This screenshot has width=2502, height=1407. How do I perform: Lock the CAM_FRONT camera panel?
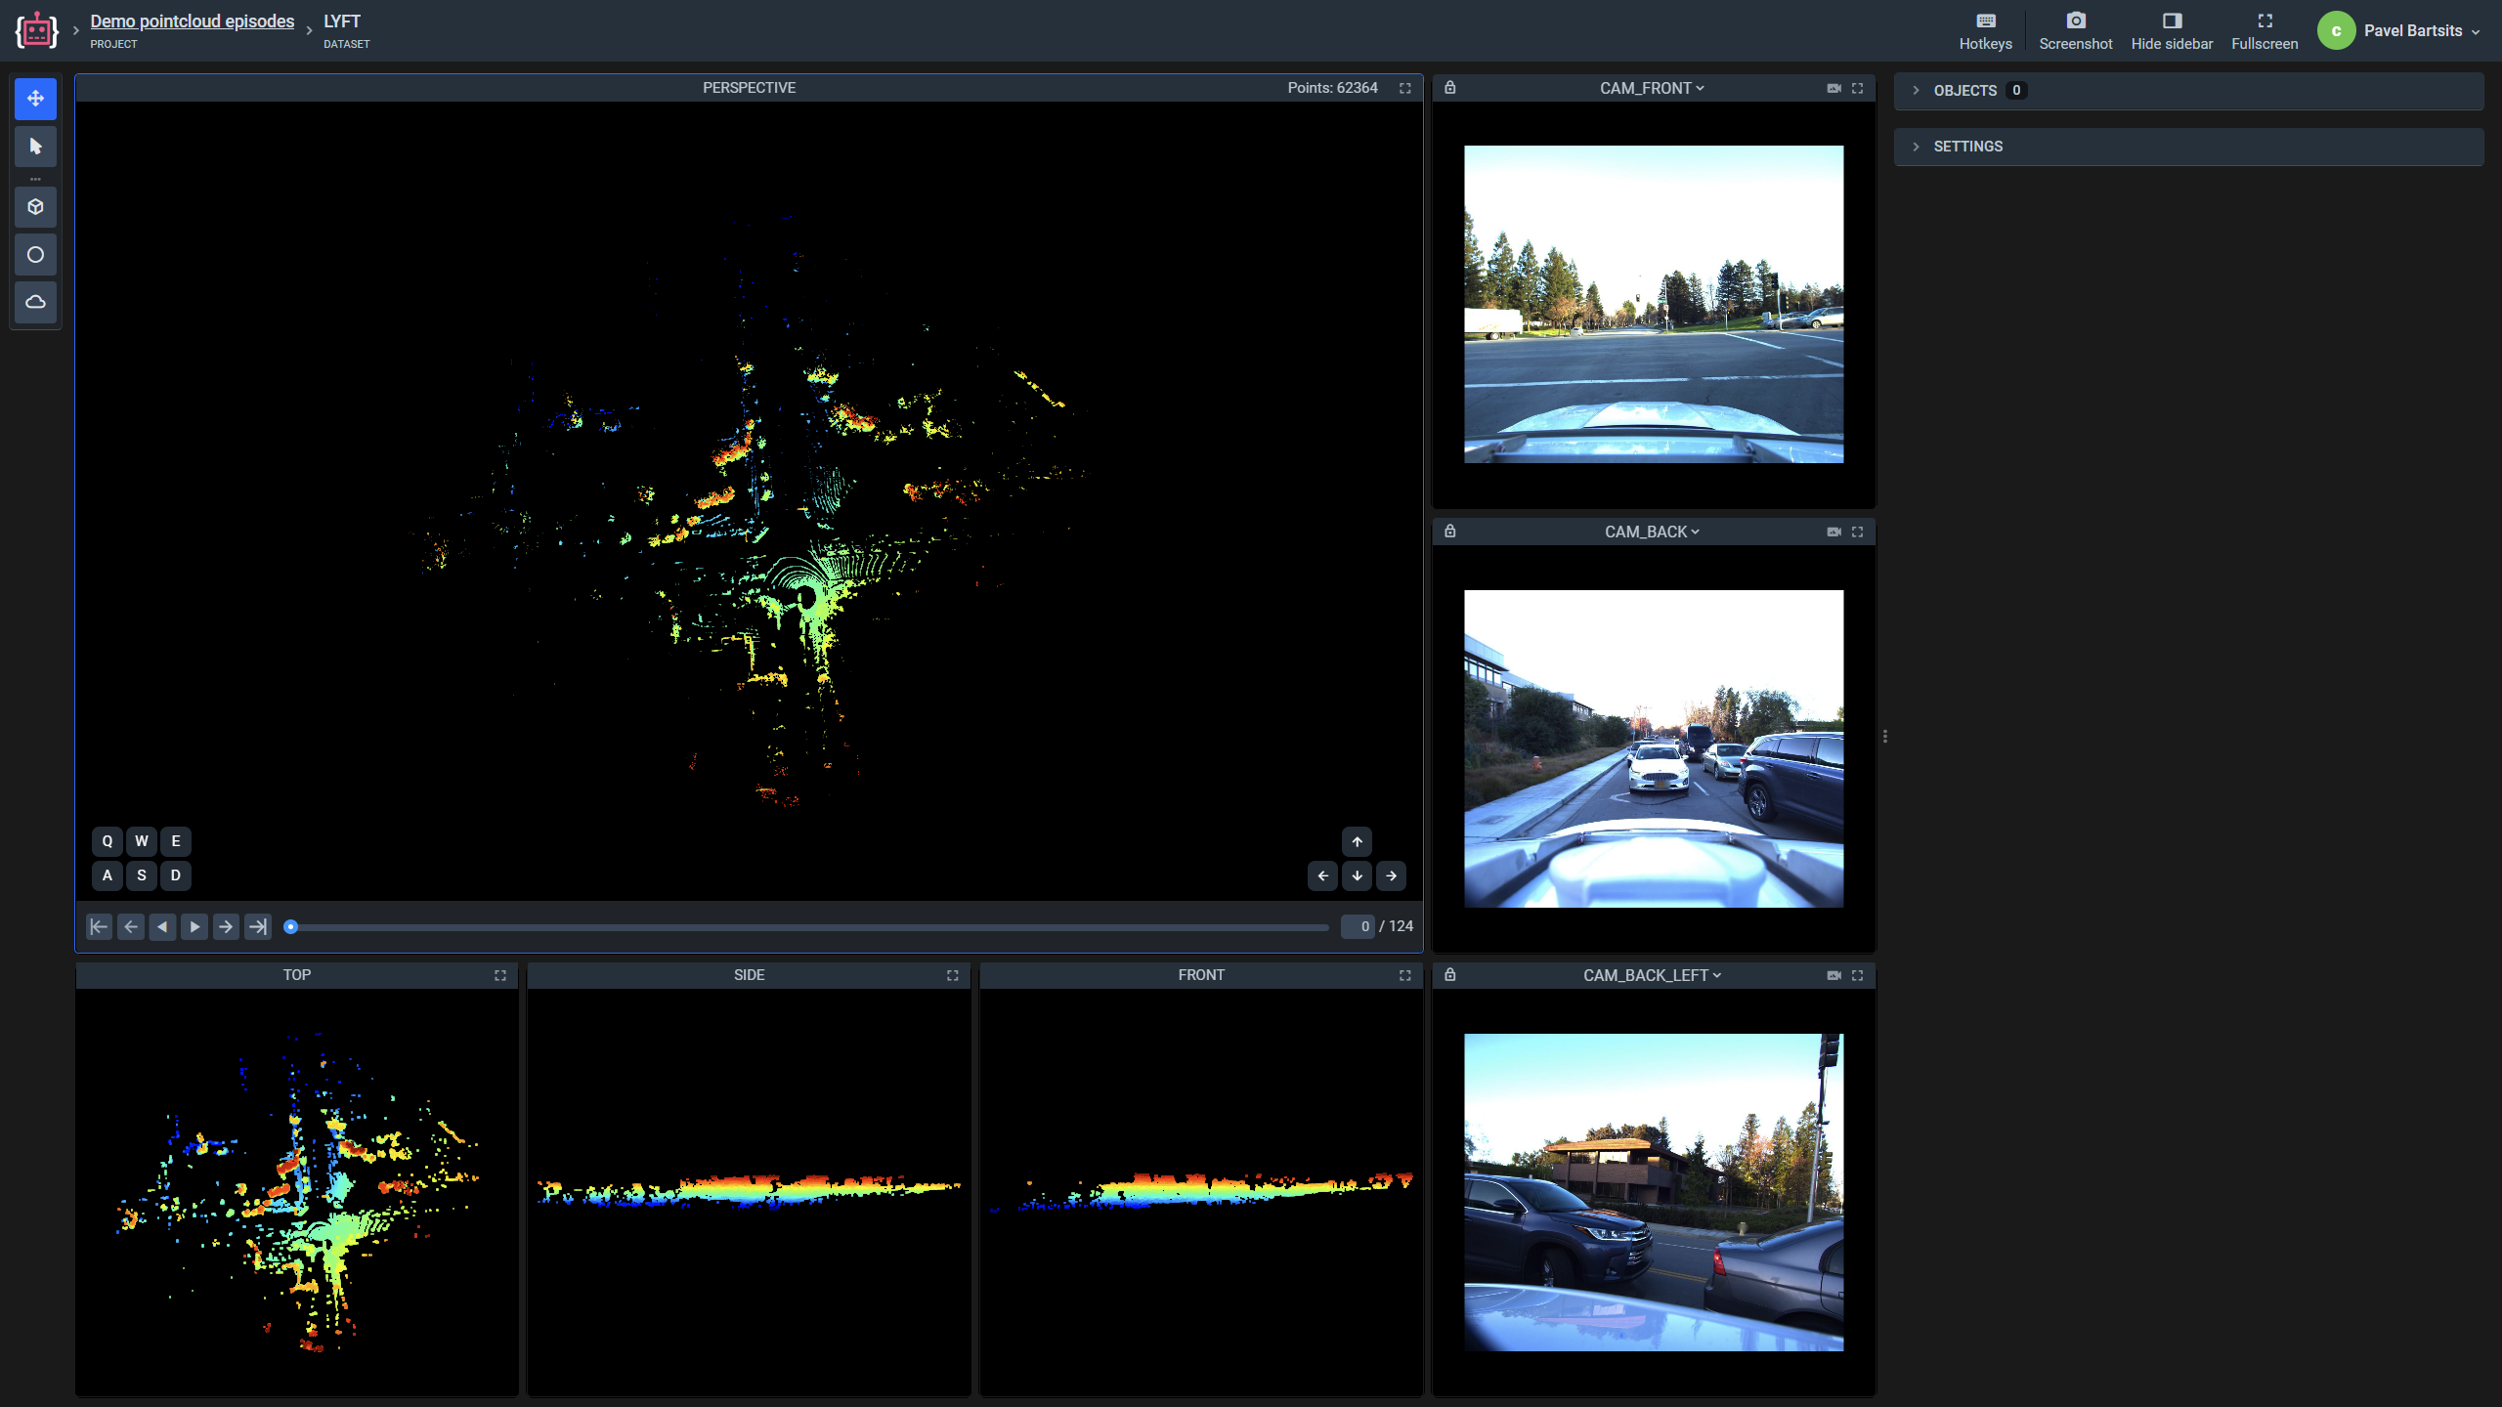(x=1449, y=88)
